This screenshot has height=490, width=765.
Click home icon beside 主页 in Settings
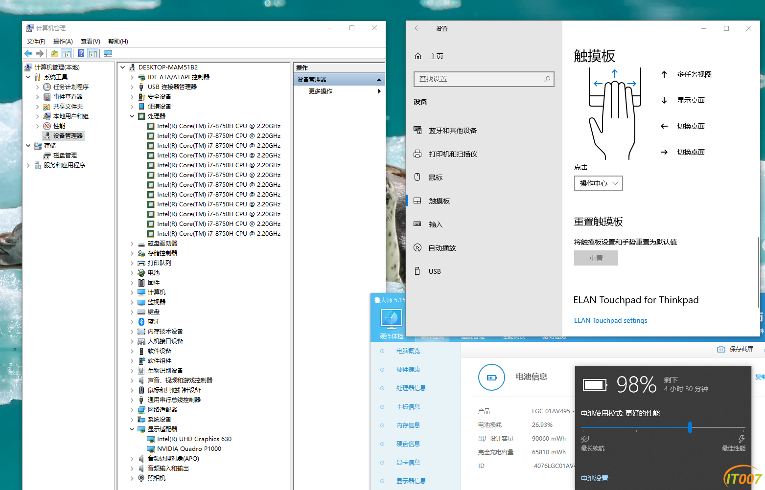(x=418, y=56)
